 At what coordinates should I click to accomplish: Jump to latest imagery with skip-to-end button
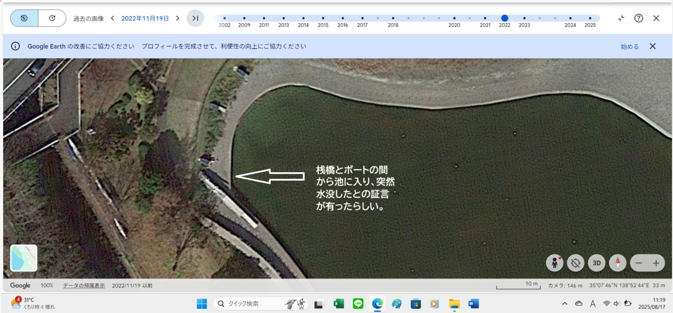(195, 18)
